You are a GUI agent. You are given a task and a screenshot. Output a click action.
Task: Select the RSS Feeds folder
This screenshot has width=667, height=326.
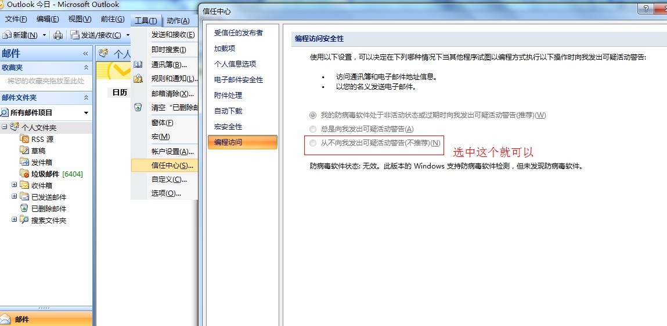point(42,139)
